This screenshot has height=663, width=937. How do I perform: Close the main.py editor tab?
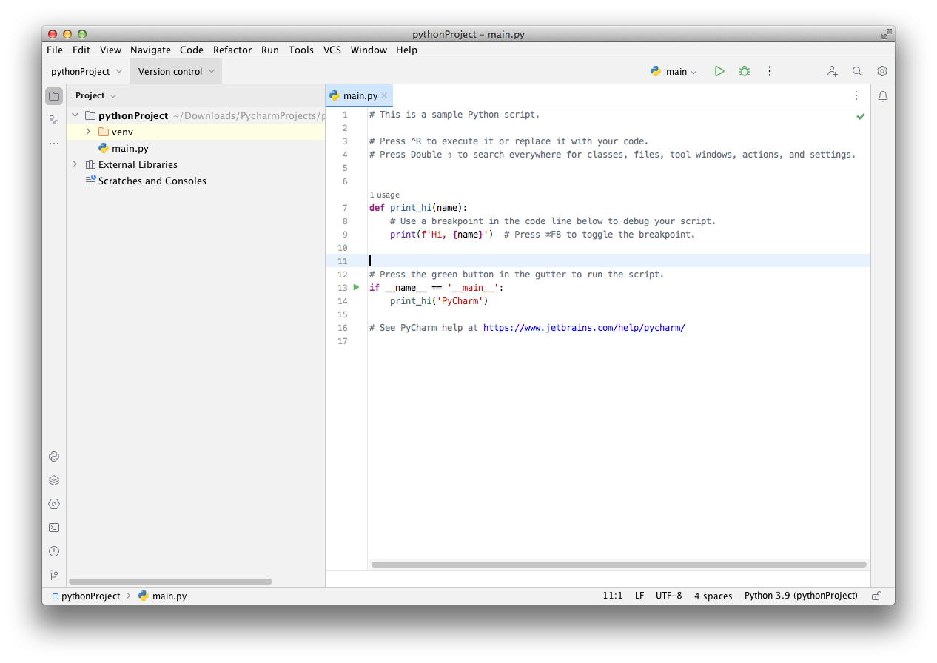(x=384, y=95)
